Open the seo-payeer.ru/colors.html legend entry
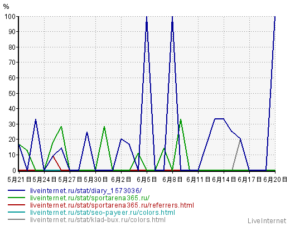This screenshot has width=290, height=226. pos(103,213)
